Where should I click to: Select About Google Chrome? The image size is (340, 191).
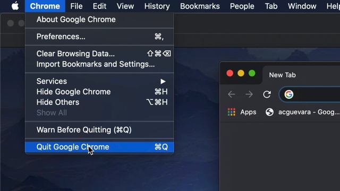pyautogui.click(x=99, y=20)
